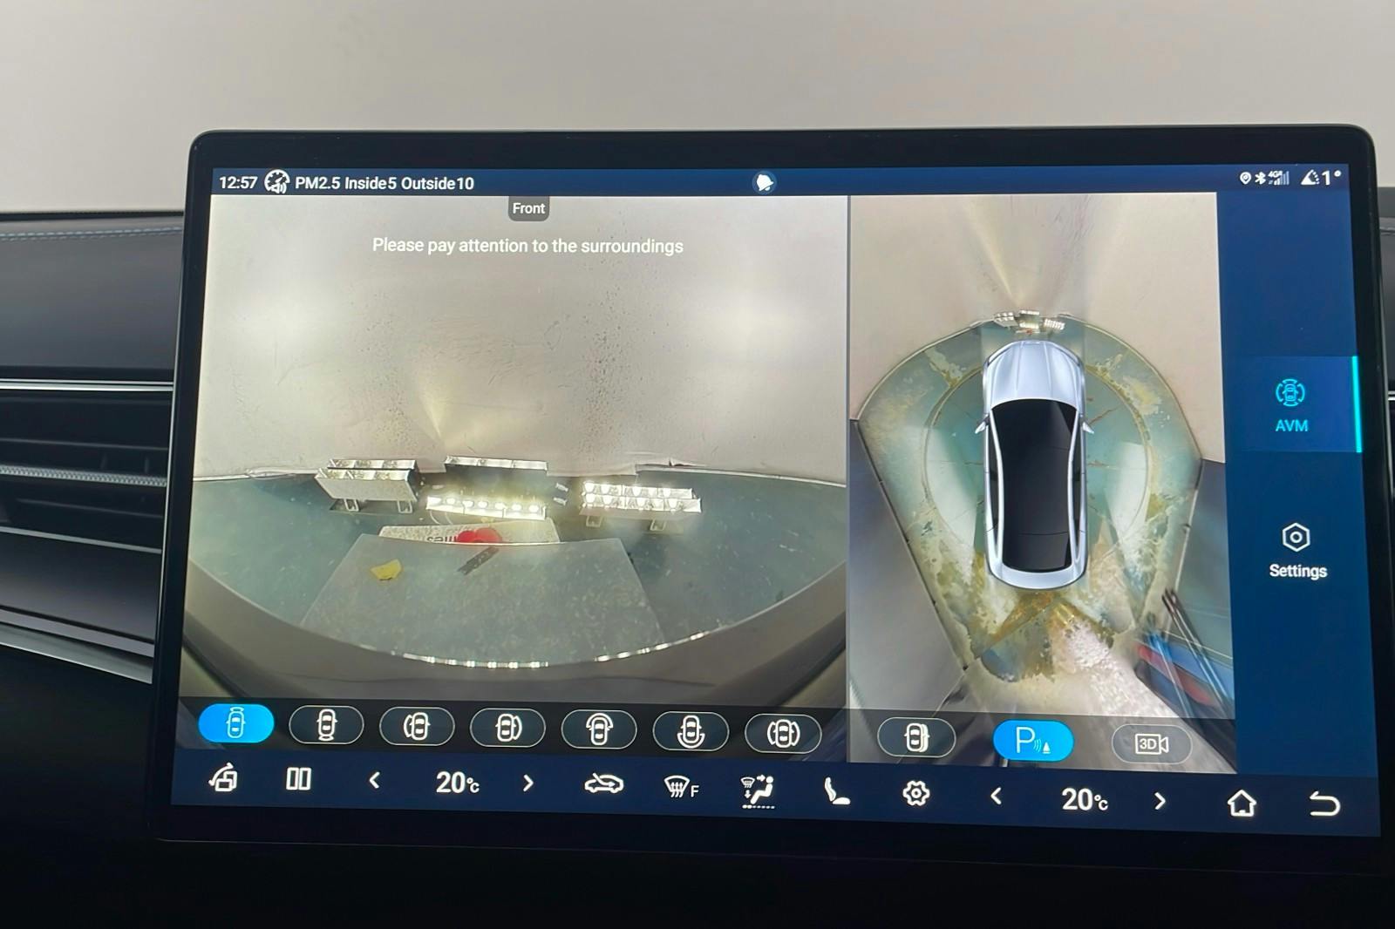The image size is (1395, 929).
Task: Tap the top-down car bird's-eye view
Action: click(x=1036, y=462)
